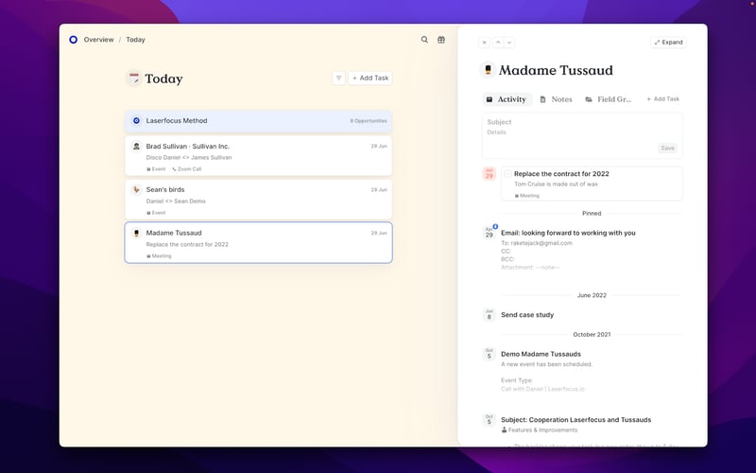Click the Laserfocus logo icon
756x473 pixels.
click(x=74, y=40)
